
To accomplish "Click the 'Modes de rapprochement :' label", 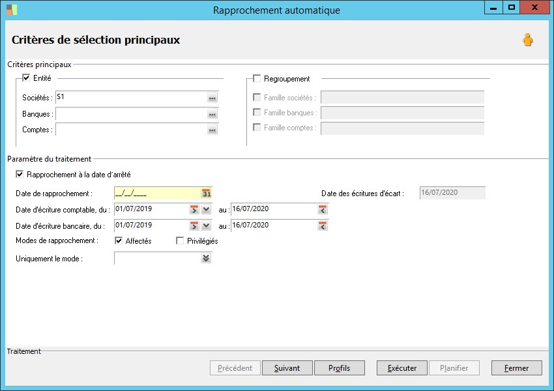I will point(57,240).
